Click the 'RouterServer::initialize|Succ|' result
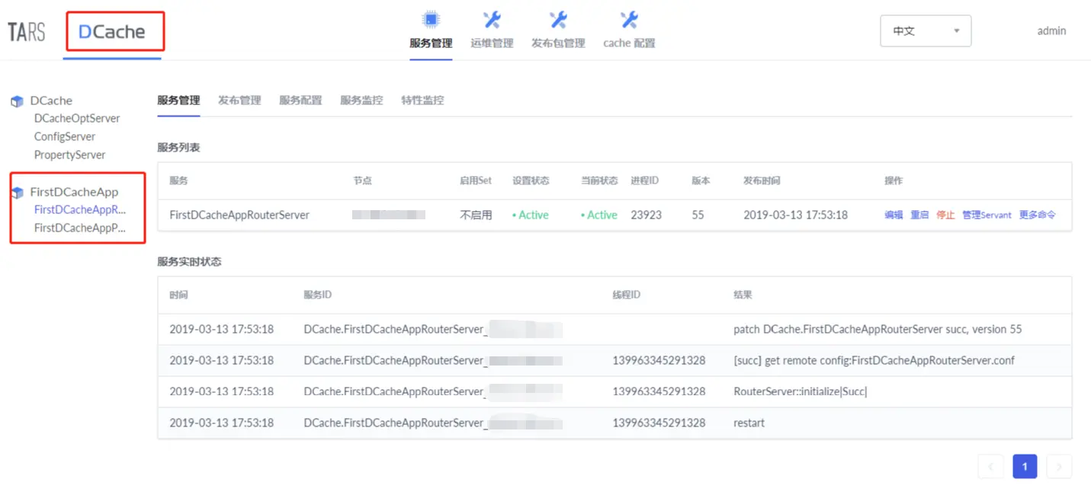Viewport: 1091px width, 498px height. click(x=801, y=391)
